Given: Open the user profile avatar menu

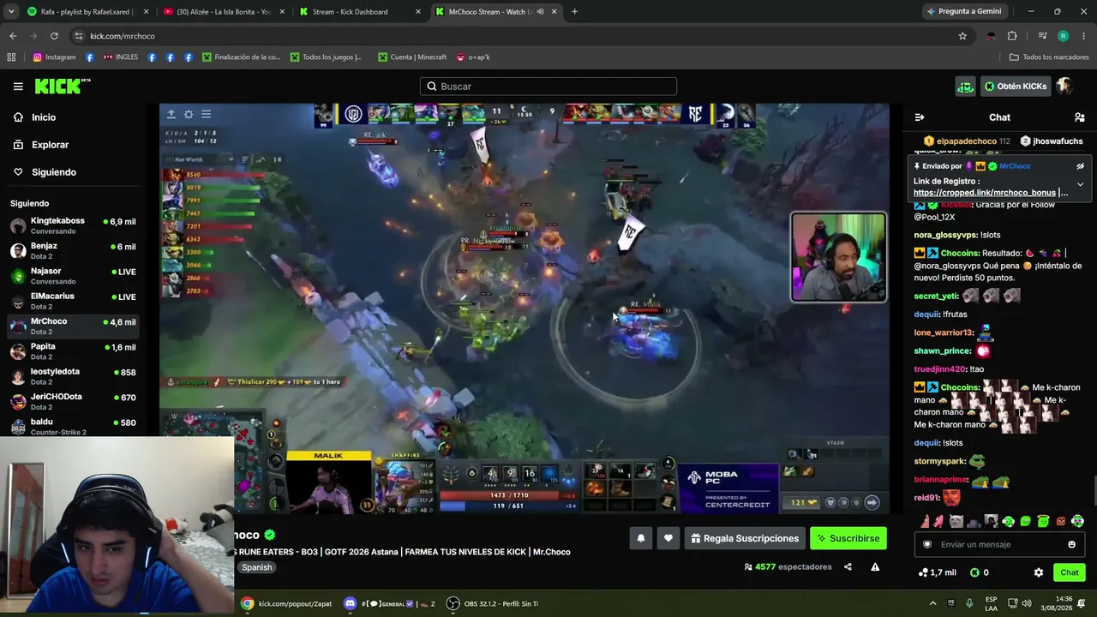Looking at the screenshot, I should [1064, 87].
